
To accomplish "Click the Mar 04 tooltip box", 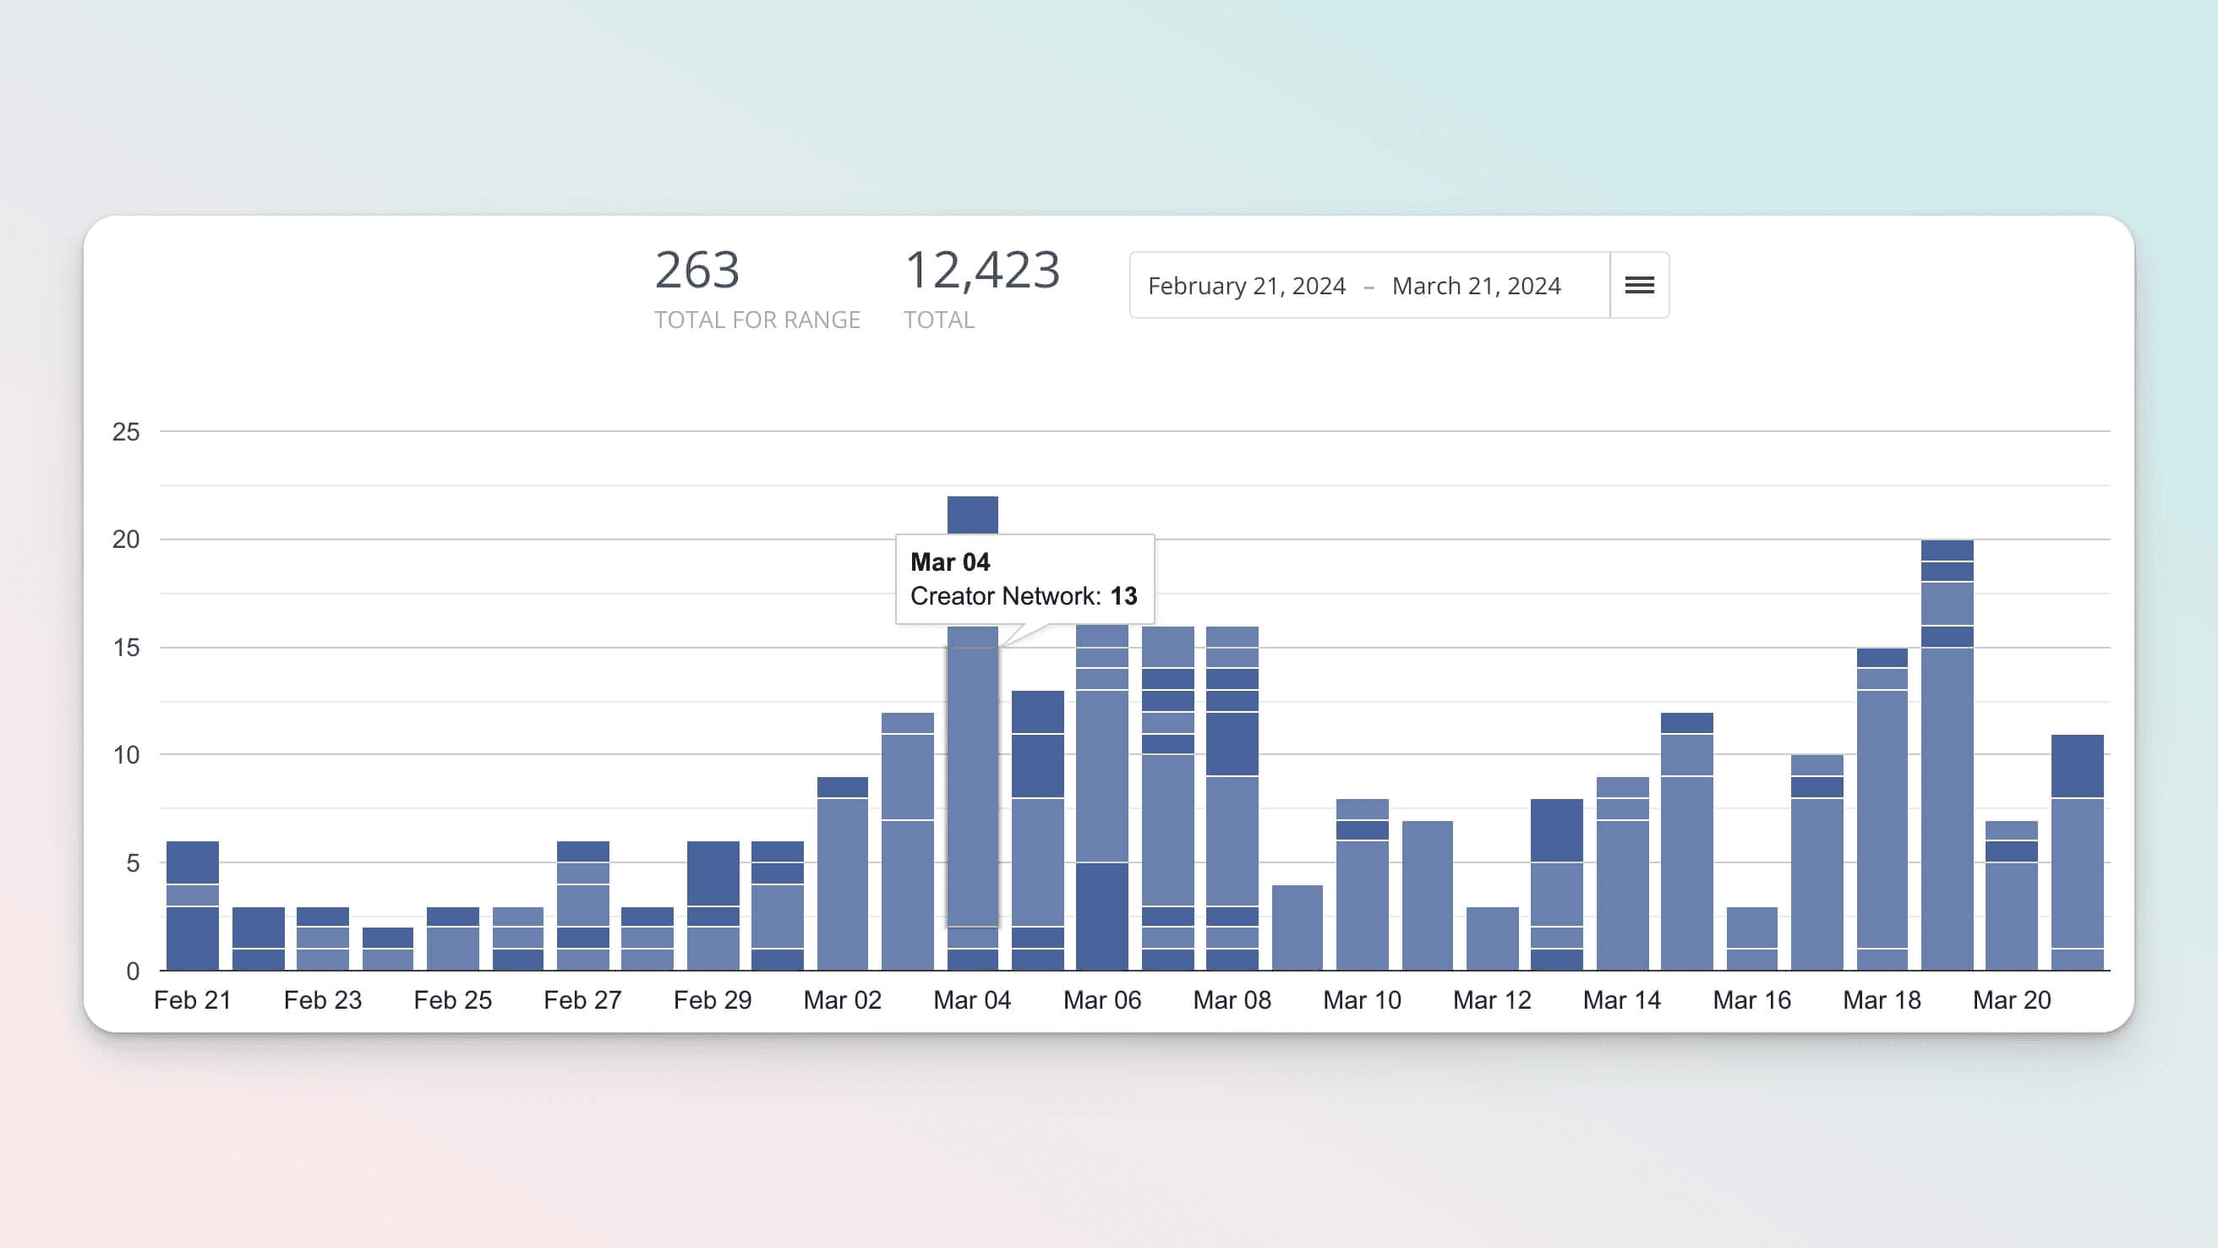I will pyautogui.click(x=1024, y=579).
